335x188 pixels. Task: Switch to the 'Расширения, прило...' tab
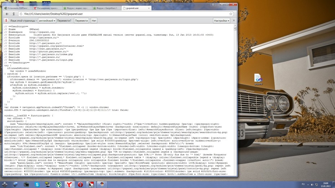[x=47, y=8]
